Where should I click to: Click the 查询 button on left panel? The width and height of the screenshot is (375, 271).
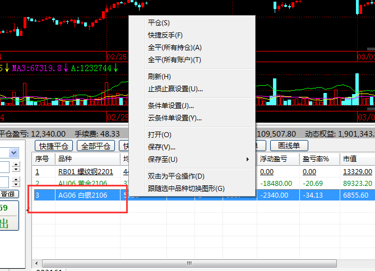[9, 194]
